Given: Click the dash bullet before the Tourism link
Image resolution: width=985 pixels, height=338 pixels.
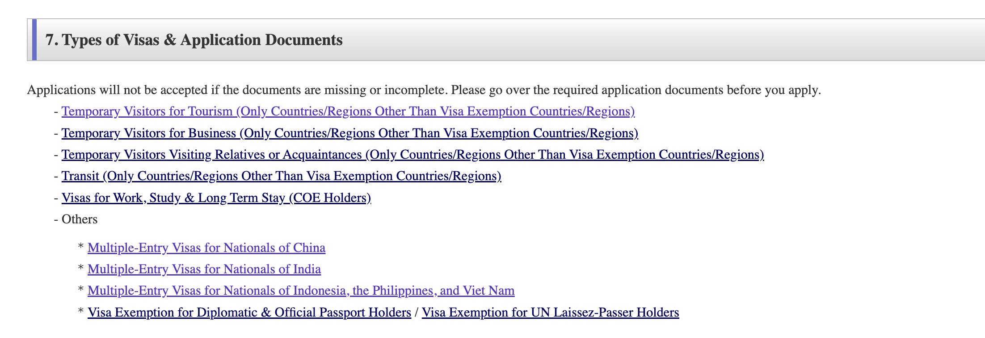Looking at the screenshot, I should tap(56, 111).
